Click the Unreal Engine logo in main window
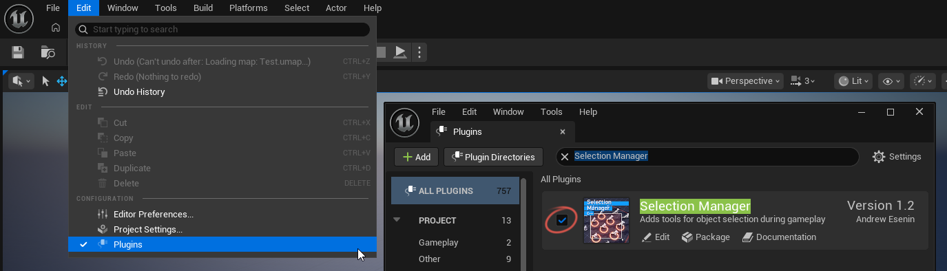 coord(19,18)
